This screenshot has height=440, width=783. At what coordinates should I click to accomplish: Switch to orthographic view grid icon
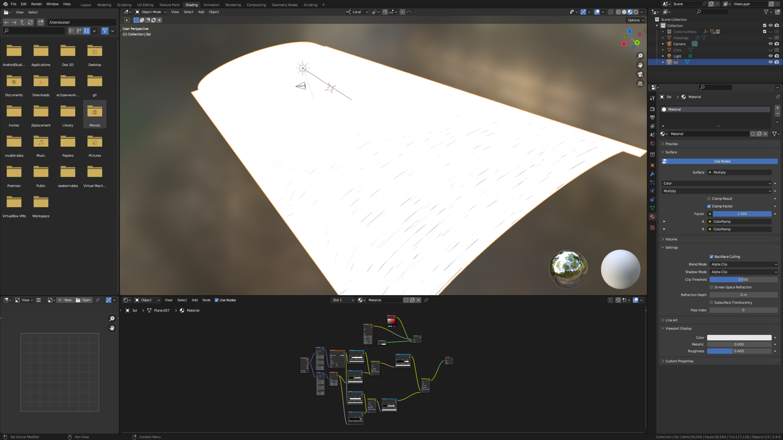click(x=640, y=83)
